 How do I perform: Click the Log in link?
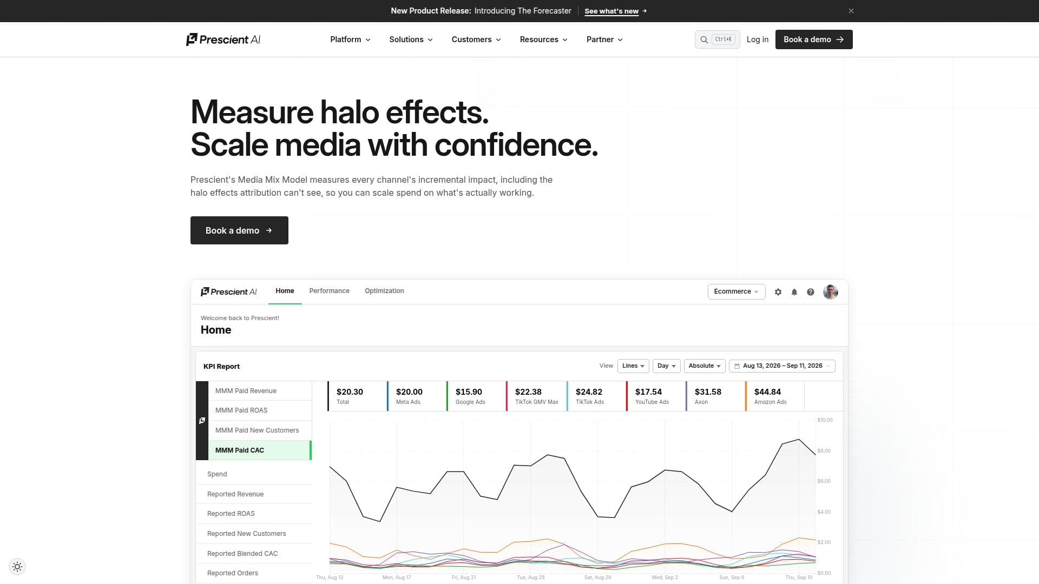pyautogui.click(x=758, y=39)
